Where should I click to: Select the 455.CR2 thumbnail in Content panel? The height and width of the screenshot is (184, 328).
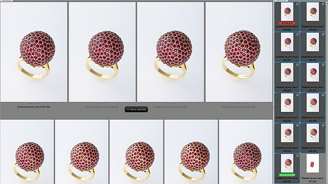pyautogui.click(x=312, y=133)
